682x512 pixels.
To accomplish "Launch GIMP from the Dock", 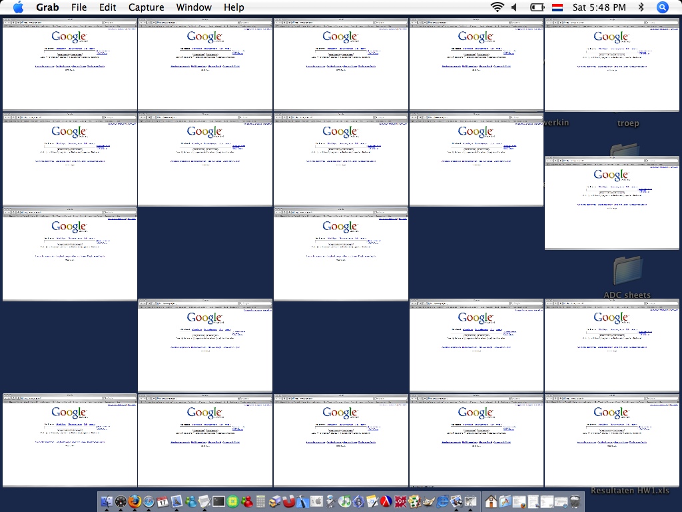I will tap(428, 502).
